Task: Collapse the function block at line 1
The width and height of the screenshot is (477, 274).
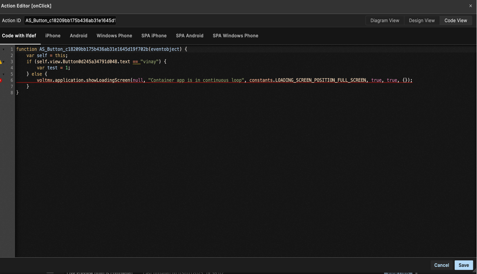Action: (x=4, y=49)
